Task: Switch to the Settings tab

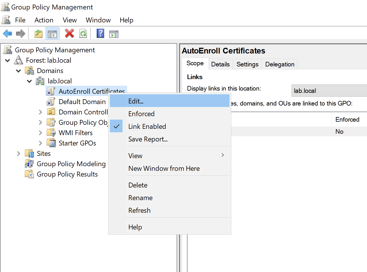Action: click(247, 64)
